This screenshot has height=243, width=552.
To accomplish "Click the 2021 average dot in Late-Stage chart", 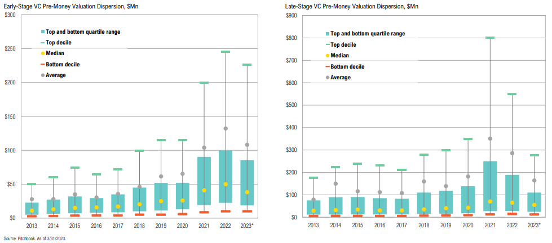I will 490,138.
